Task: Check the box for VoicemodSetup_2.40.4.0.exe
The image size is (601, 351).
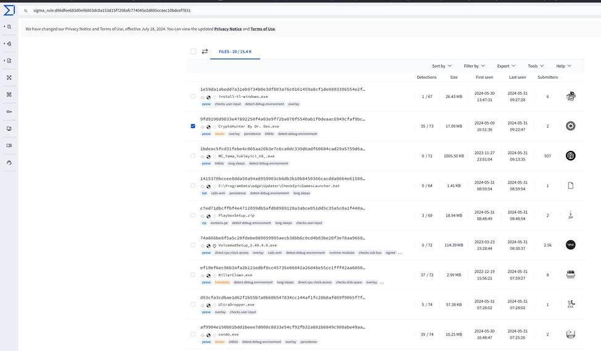Action: point(193,245)
